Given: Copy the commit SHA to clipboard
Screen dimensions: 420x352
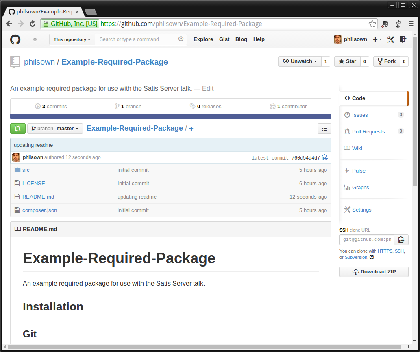Looking at the screenshot, I should tap(324, 157).
